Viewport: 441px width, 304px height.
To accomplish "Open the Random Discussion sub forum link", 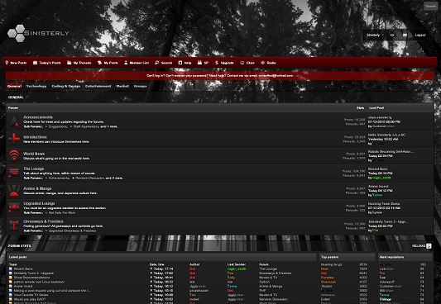I will pyautogui.click(x=89, y=178).
